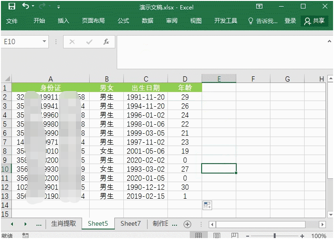Click horizontal scrollbar left arrow
Screen dimensions: 334x239
pyautogui.click(x=212, y=224)
